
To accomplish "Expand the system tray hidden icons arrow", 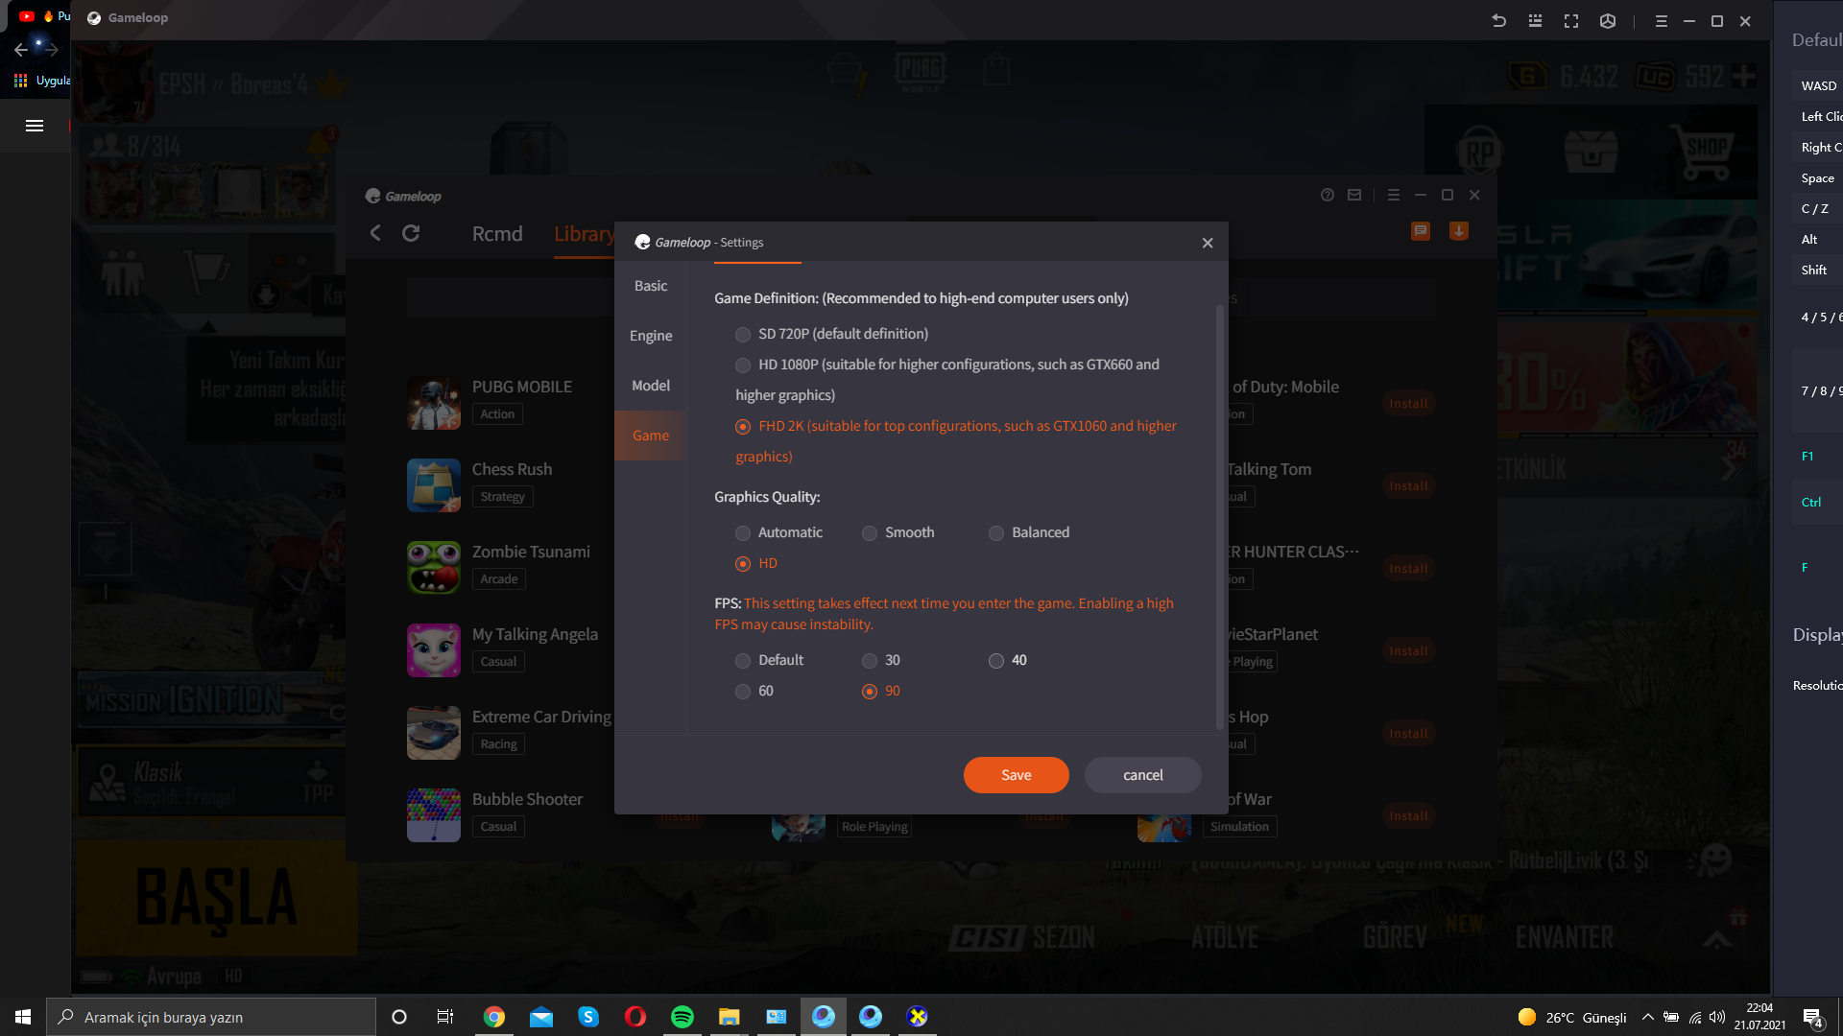I will tap(1648, 1017).
